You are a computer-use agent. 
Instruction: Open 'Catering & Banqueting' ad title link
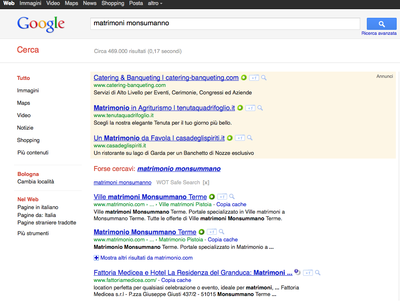166,78
